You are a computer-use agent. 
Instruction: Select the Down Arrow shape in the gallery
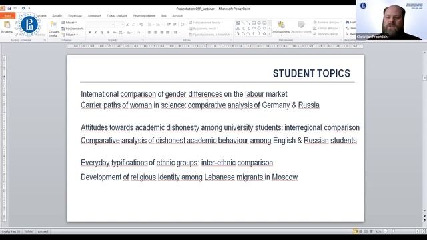[x=259, y=28]
